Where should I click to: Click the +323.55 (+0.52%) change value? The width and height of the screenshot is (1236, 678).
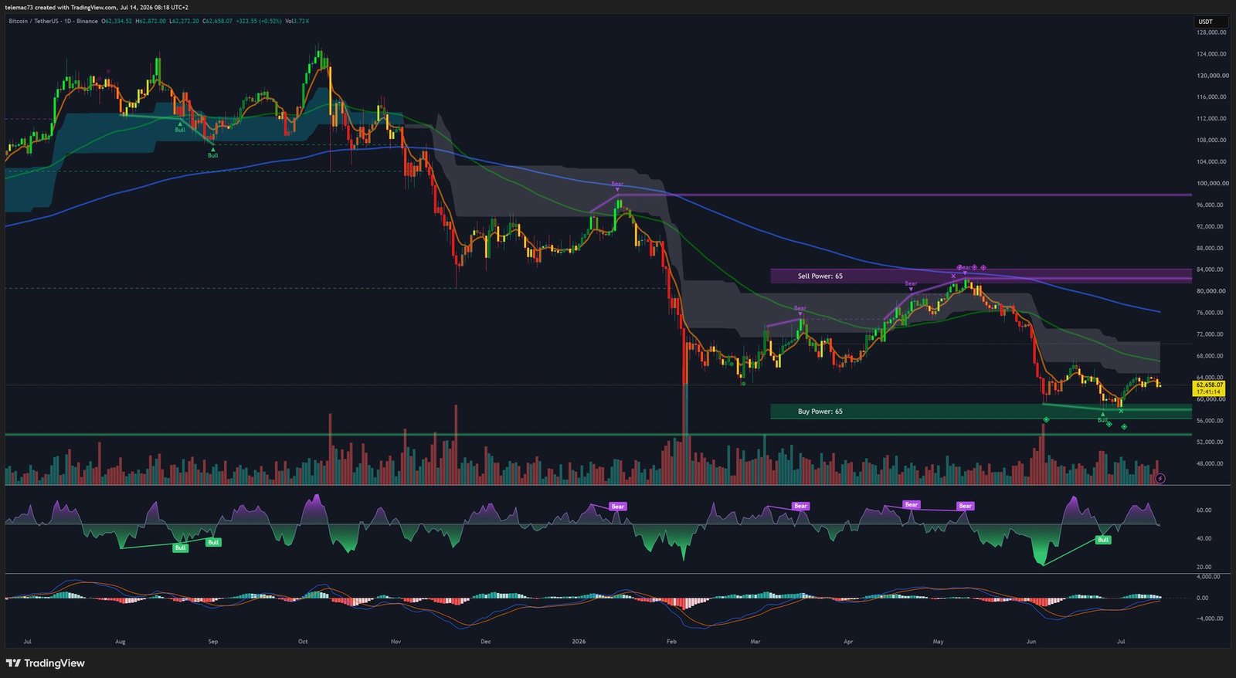tap(259, 21)
